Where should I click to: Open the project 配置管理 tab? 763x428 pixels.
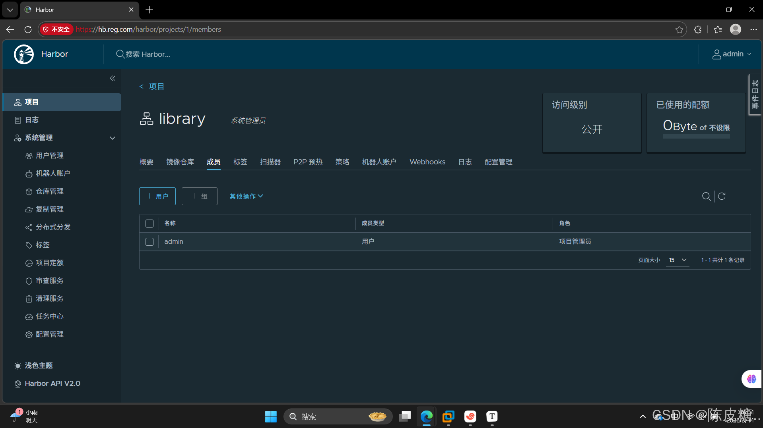click(x=499, y=162)
